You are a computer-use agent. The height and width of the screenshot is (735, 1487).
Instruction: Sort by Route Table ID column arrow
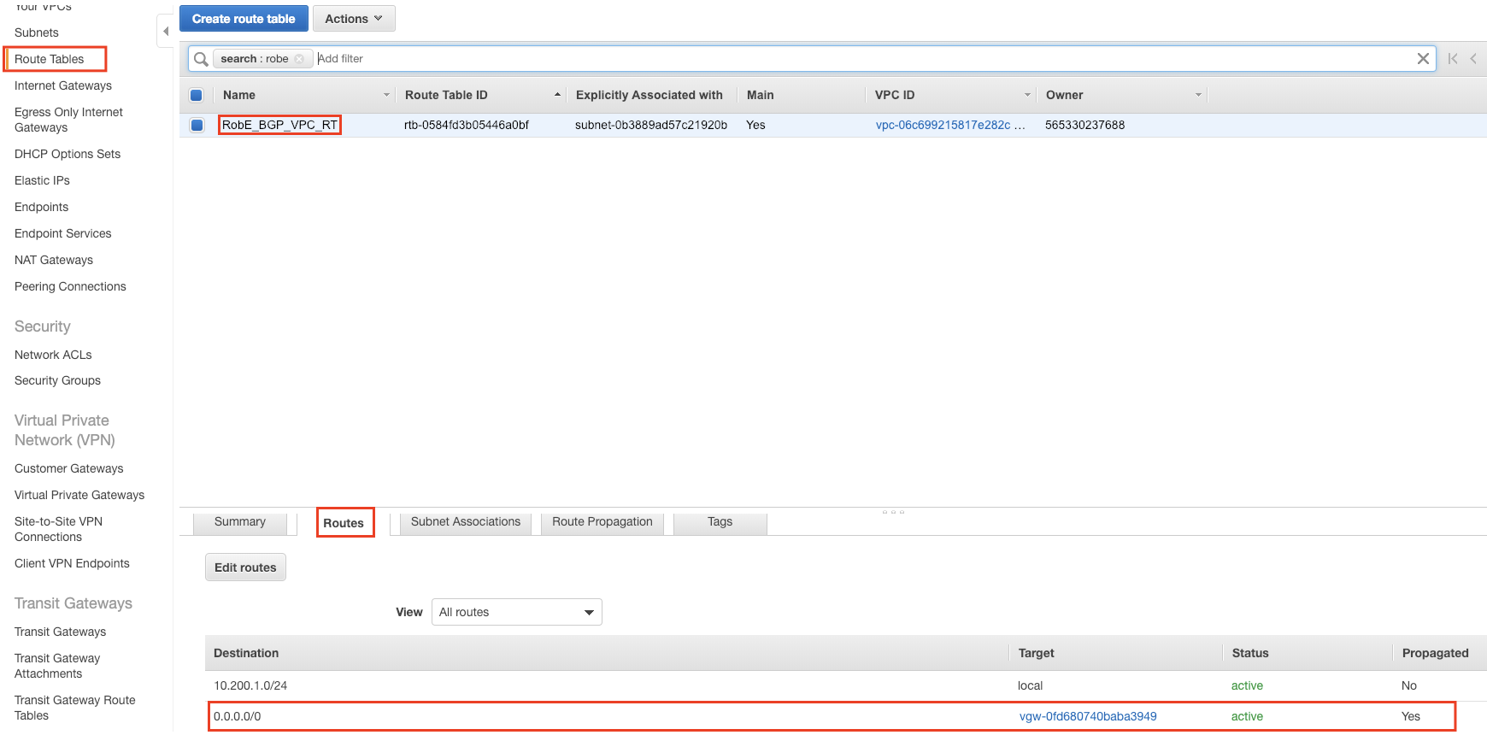[557, 95]
